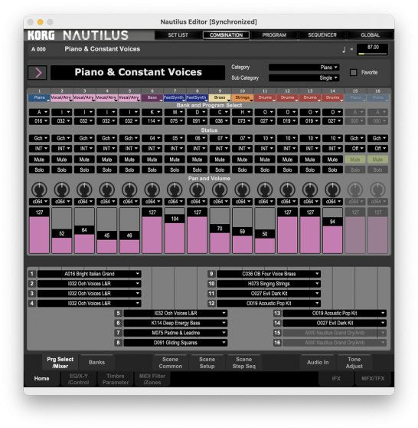Select the pan knob of timbre 14

[x=333, y=189]
